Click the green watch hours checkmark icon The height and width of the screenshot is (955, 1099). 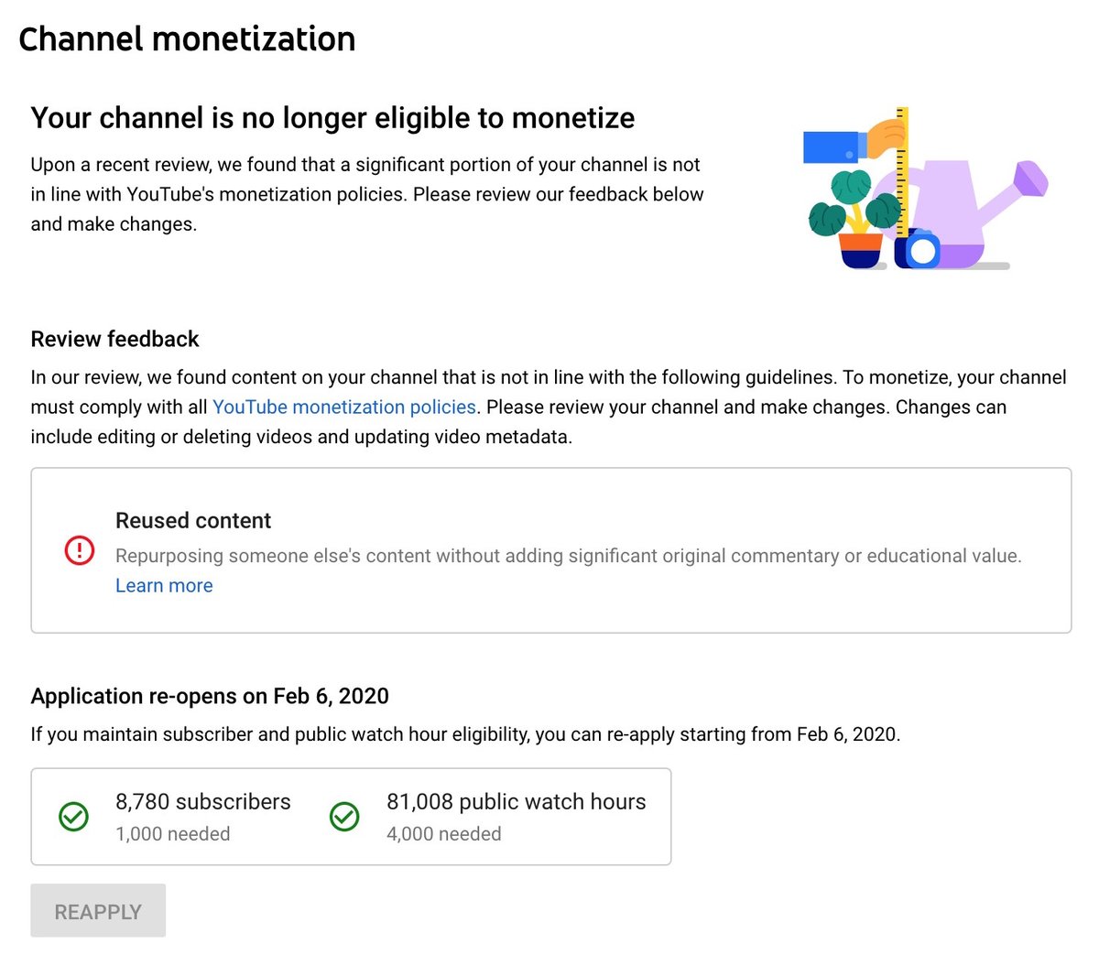[344, 817]
